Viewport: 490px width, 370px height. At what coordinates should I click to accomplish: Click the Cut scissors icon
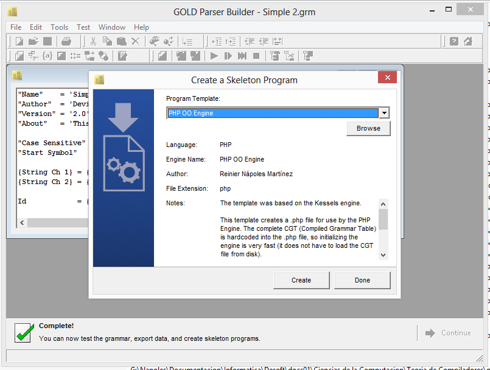pyautogui.click(x=93, y=41)
